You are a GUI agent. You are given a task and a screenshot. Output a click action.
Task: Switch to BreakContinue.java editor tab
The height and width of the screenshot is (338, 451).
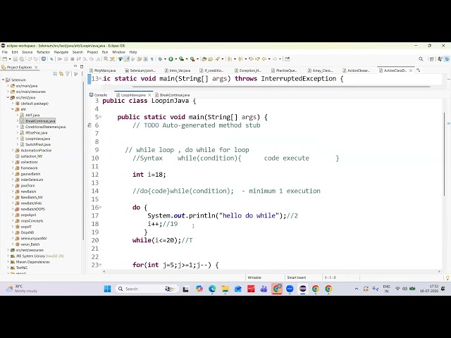click(172, 95)
